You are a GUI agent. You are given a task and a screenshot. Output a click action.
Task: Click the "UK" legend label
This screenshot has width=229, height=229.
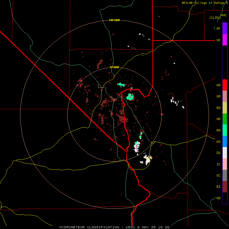click(218, 40)
